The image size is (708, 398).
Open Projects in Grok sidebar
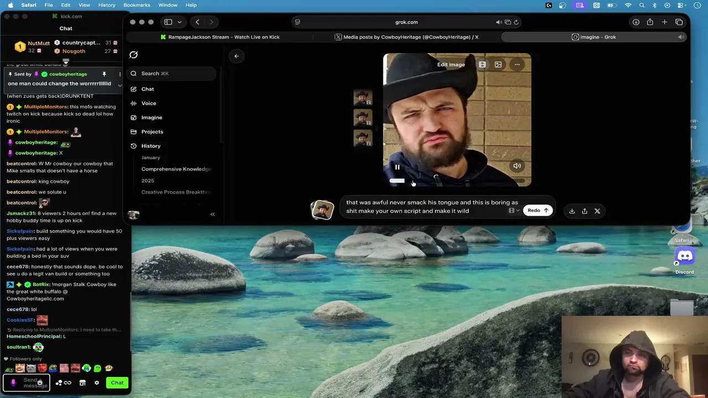click(x=152, y=132)
